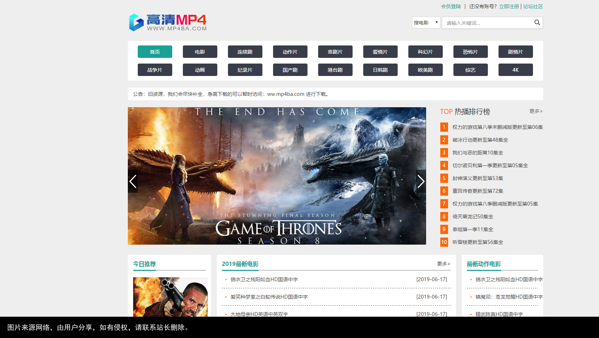Open the 纪录片 category
The image size is (599, 338).
(245, 70)
